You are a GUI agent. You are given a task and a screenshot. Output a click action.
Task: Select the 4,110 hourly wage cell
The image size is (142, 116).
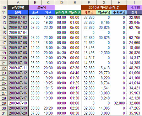coord(134,7)
